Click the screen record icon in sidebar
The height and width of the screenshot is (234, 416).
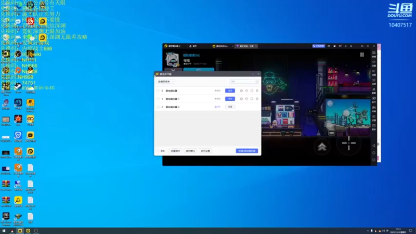pyautogui.click(x=373, y=118)
